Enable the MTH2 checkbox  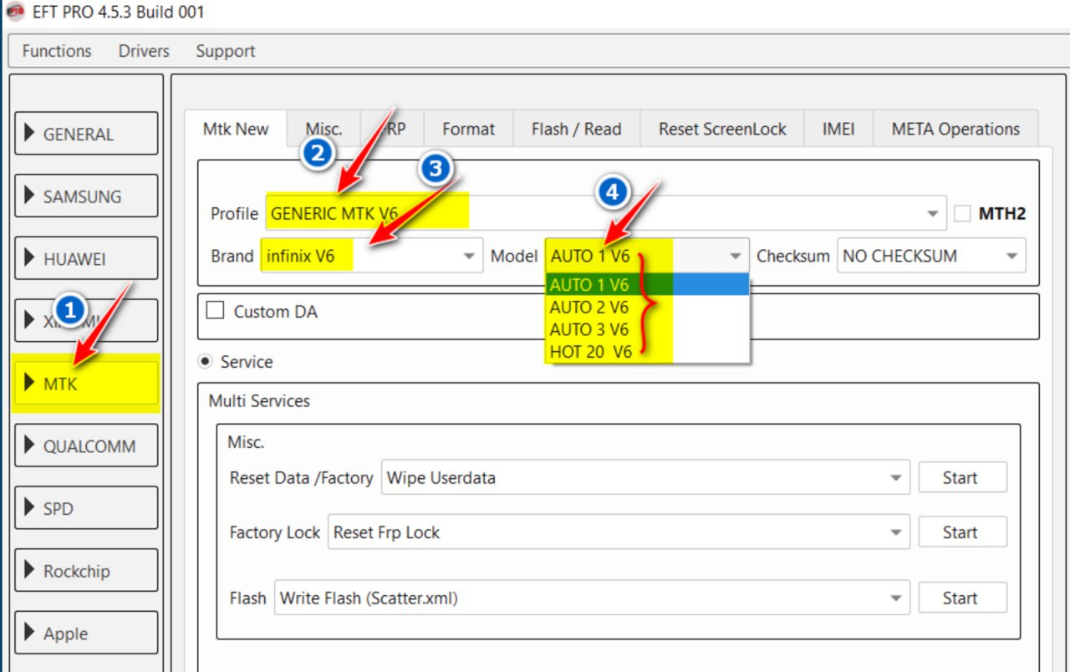coord(963,213)
